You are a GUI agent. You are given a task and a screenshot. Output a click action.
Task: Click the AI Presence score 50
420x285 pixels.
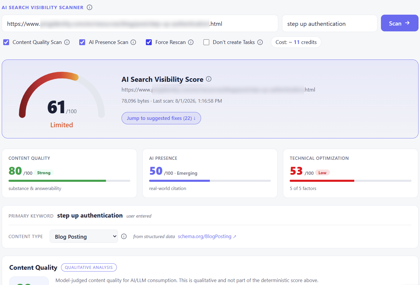click(156, 171)
